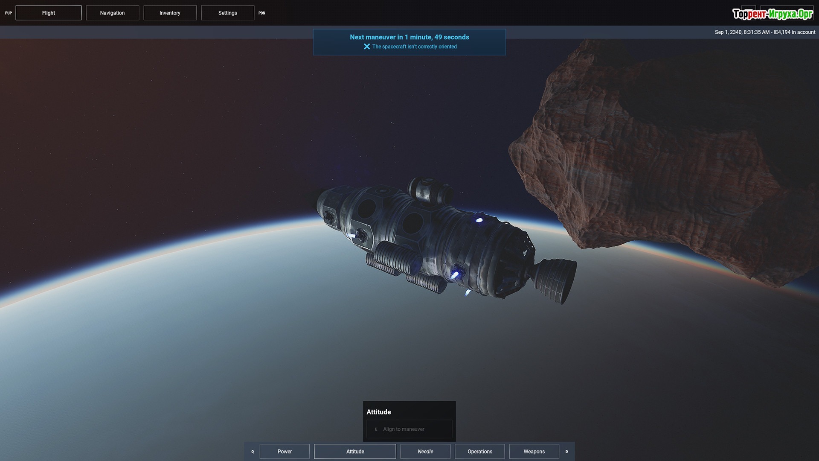819x461 pixels.
Task: Click the Q key hint left of Power
Action: click(x=253, y=452)
